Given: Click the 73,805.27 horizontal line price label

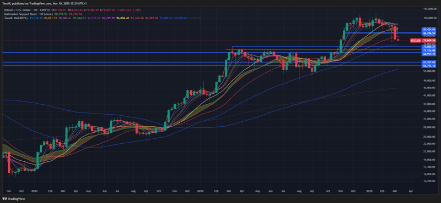Looking at the screenshot, I should [428, 47].
